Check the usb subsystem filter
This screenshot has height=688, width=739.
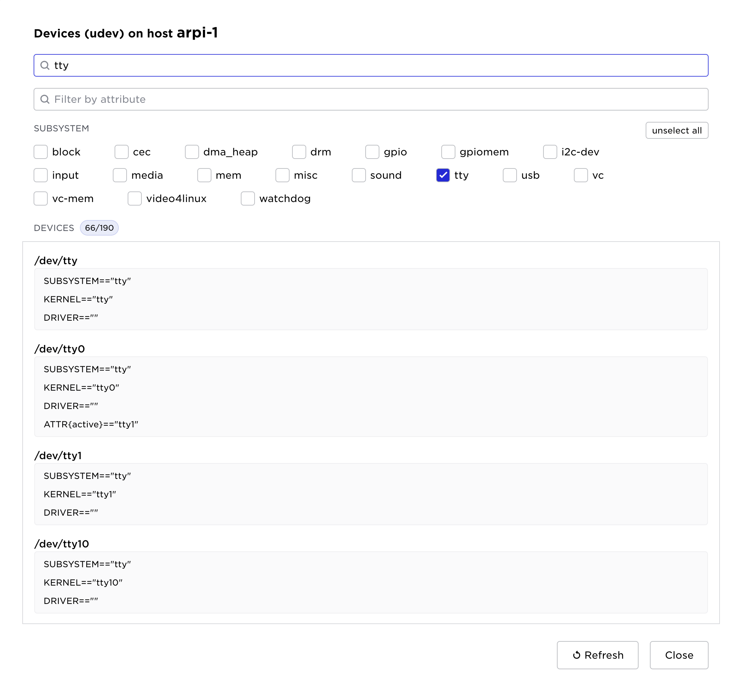pos(509,175)
